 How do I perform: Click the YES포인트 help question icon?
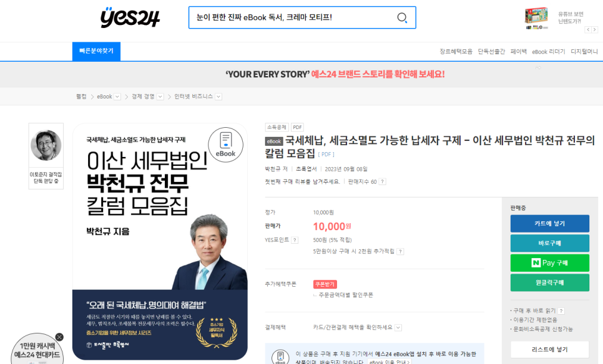click(x=295, y=240)
